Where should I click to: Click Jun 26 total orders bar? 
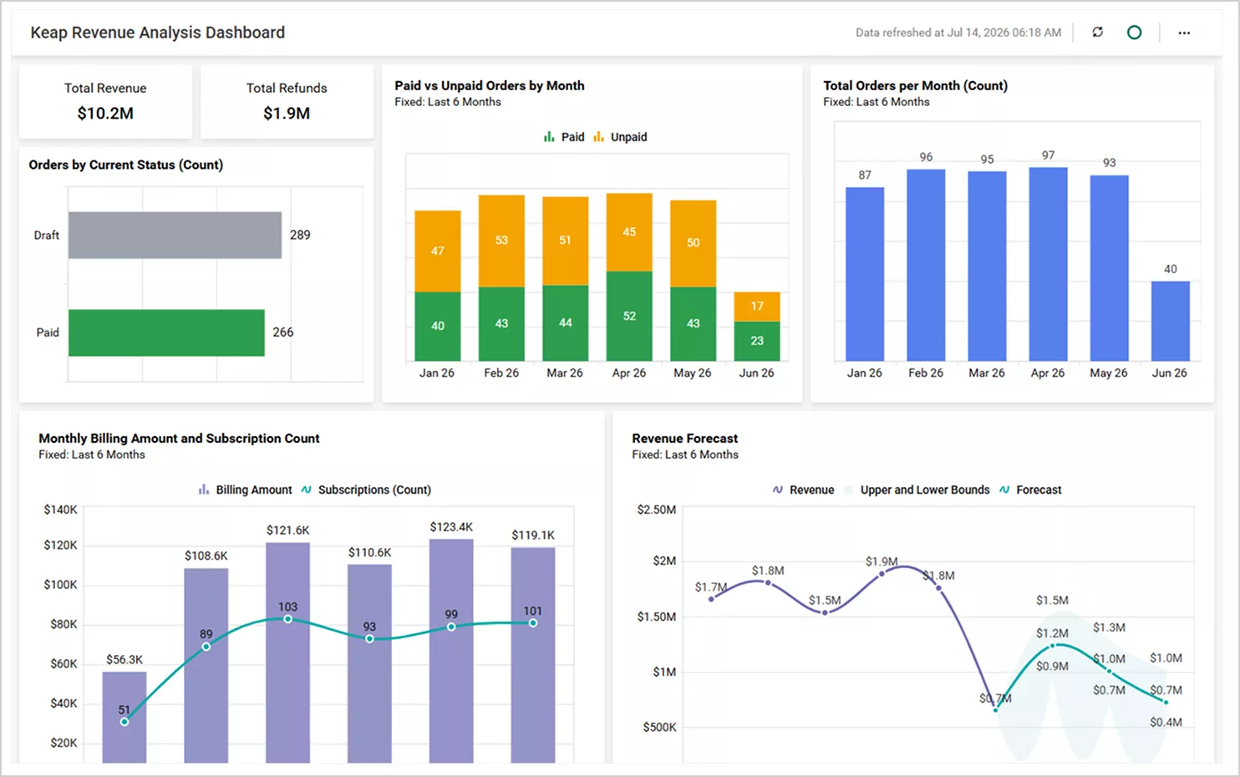coord(1170,321)
